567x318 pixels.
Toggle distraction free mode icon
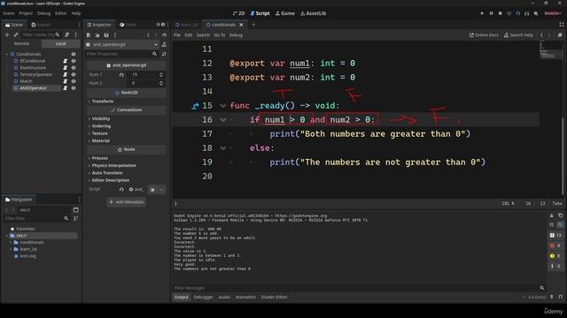click(x=562, y=25)
